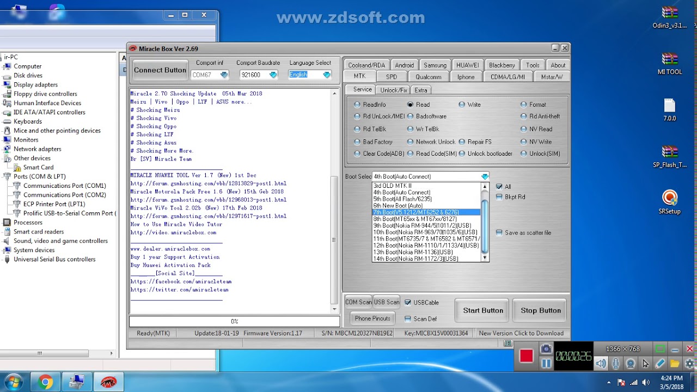Click the Start Button
Viewport: 697px width, 392px height.
pyautogui.click(x=483, y=310)
